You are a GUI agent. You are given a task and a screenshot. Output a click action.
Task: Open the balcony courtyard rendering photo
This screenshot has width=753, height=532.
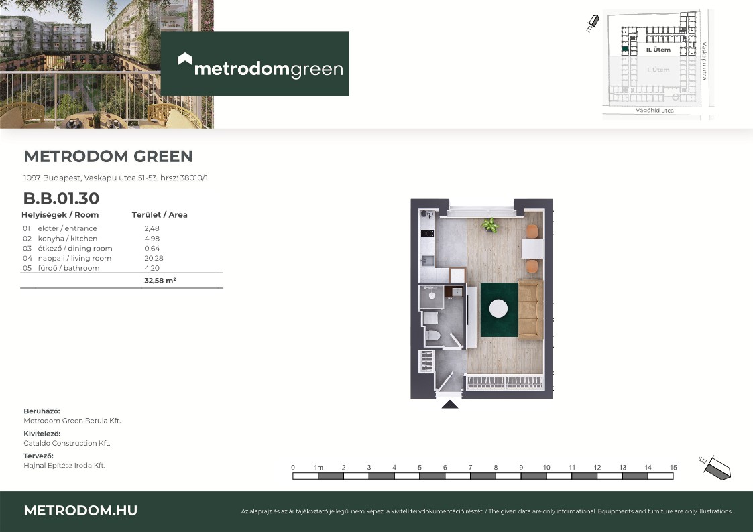(107, 64)
